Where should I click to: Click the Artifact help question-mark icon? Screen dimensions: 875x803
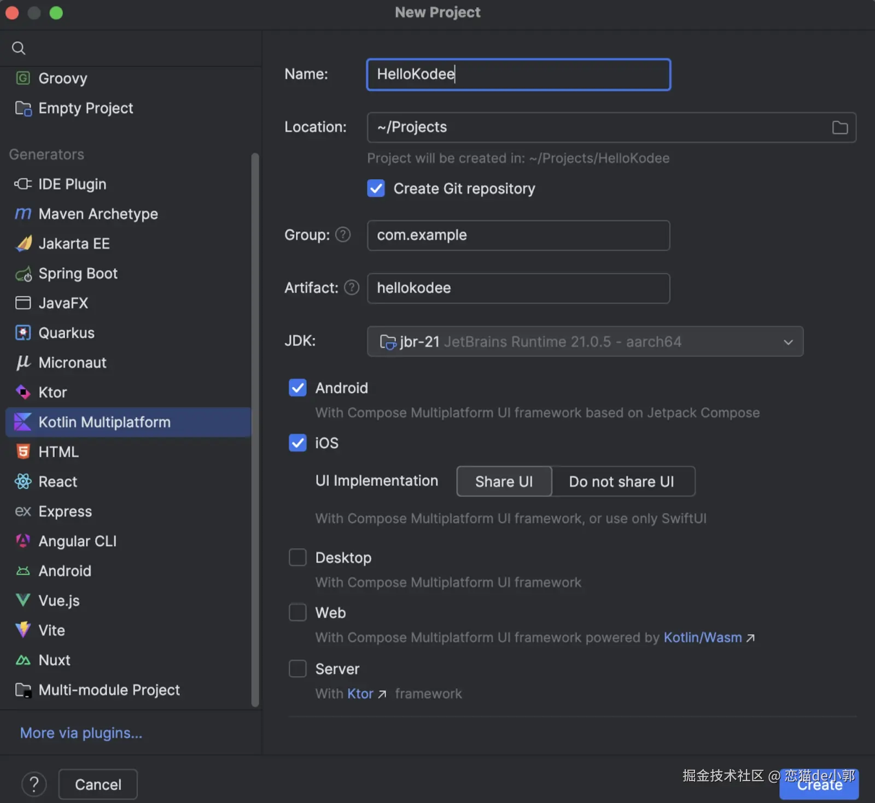[352, 288]
